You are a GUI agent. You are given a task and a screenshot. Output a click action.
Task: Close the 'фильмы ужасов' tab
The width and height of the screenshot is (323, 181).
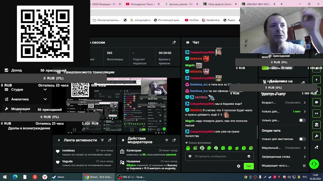[197, 4]
